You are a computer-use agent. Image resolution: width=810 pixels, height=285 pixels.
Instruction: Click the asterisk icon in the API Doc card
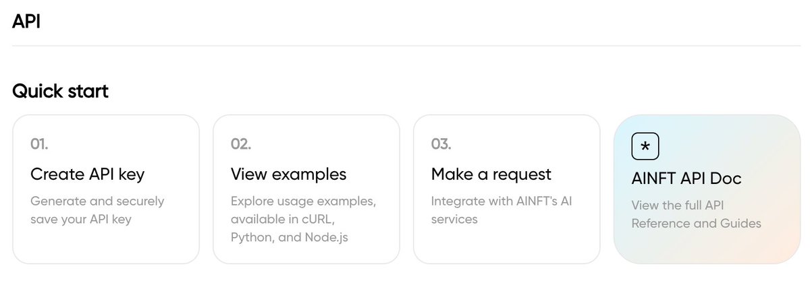(645, 147)
